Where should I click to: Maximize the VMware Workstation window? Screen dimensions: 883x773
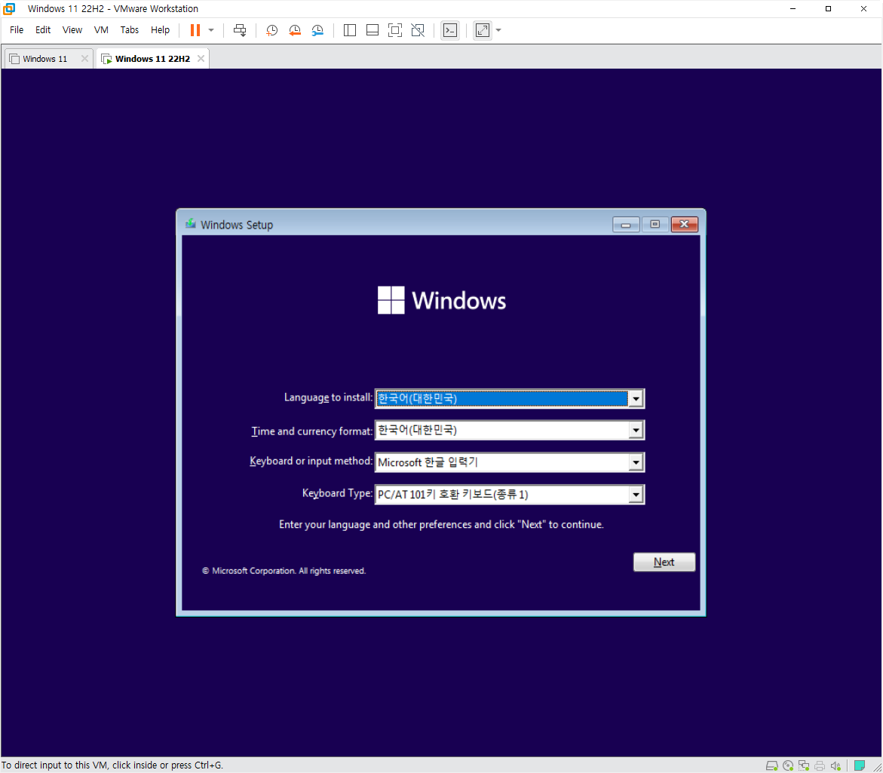click(x=828, y=8)
